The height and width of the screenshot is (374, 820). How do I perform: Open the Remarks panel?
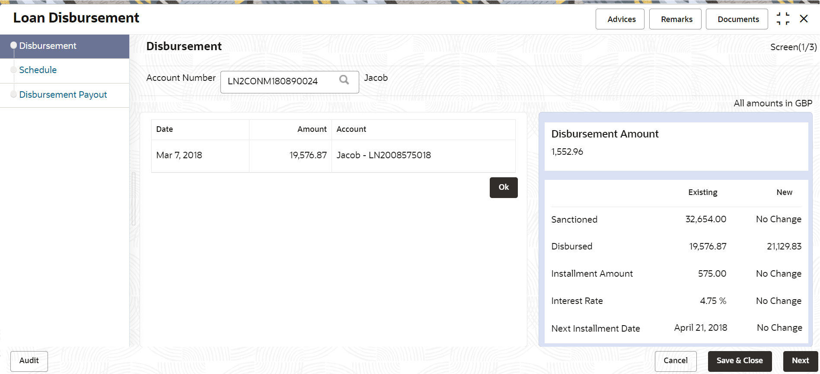tap(676, 19)
